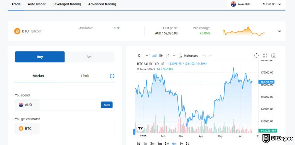Viewport: 295px width, 145px height.
Task: Select the Sell toggle button
Action: 90,57
